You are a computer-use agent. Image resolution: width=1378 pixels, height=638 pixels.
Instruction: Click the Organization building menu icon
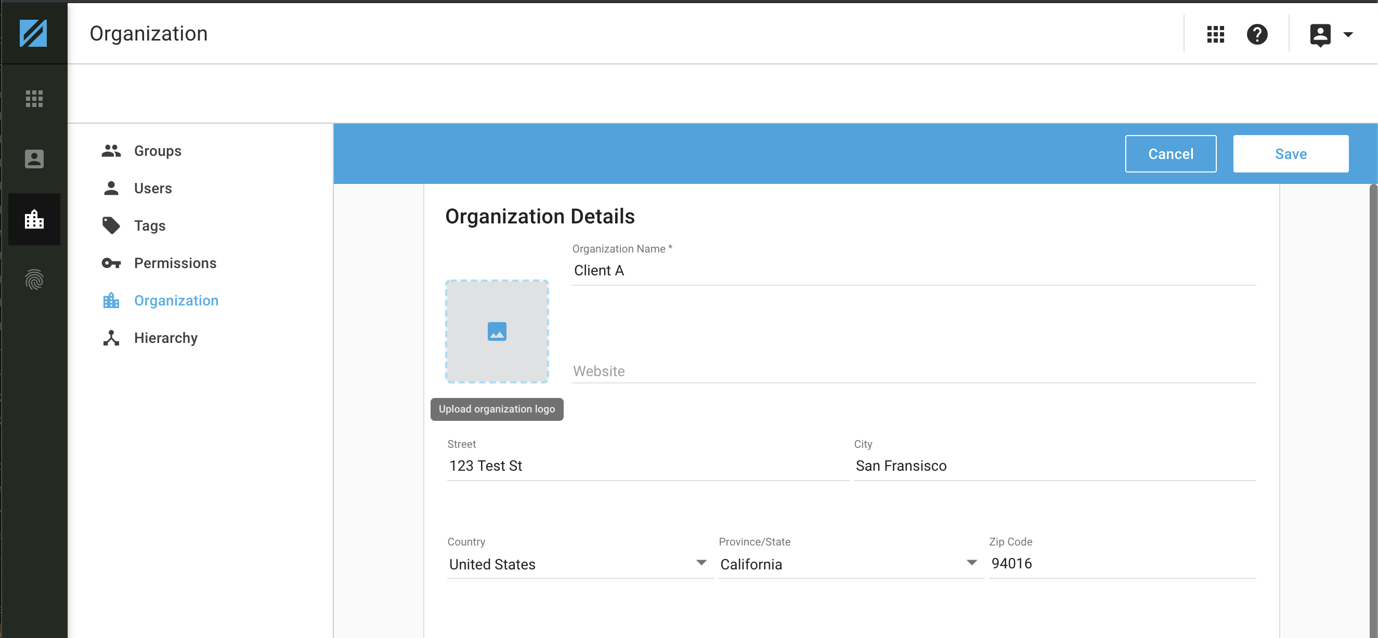(x=111, y=300)
